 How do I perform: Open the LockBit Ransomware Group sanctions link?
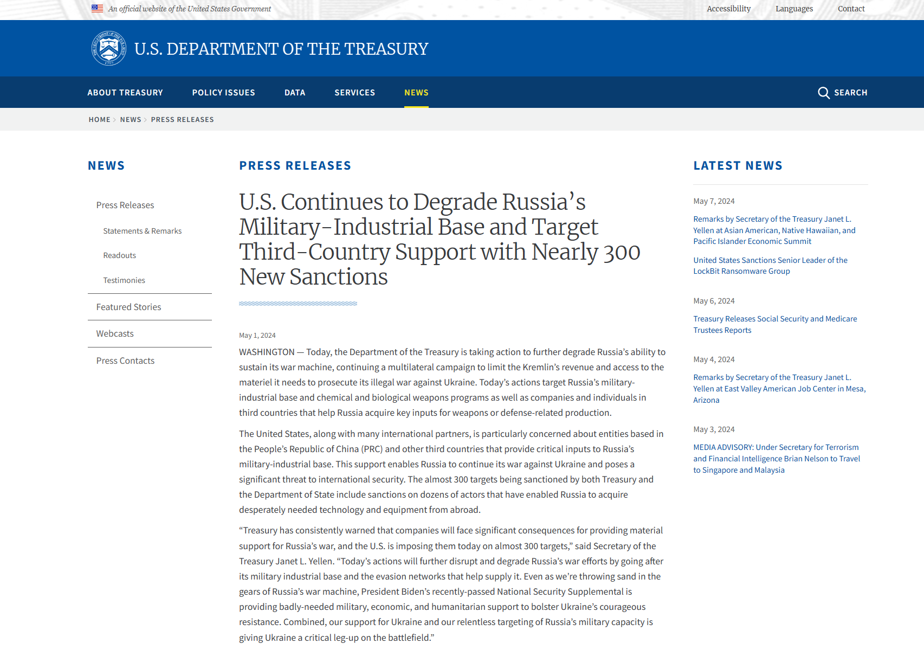(x=771, y=266)
